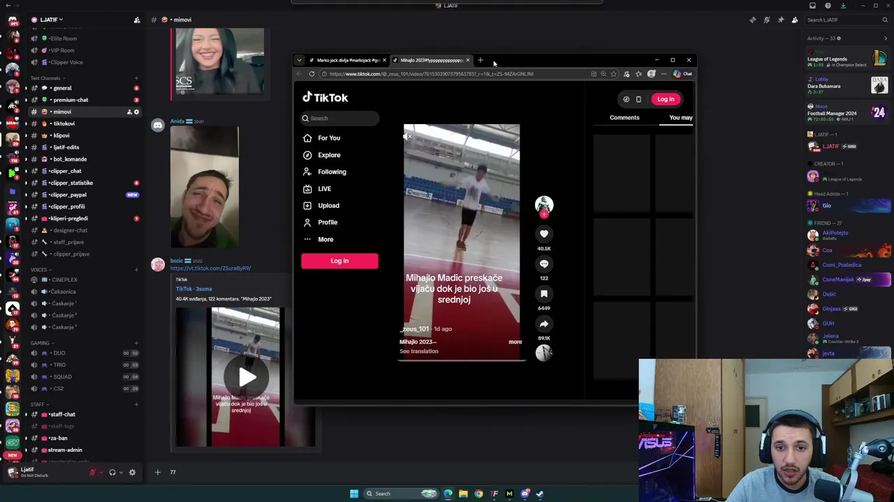This screenshot has width=894, height=502.
Task: Switch to the You may like tab
Action: coord(680,118)
